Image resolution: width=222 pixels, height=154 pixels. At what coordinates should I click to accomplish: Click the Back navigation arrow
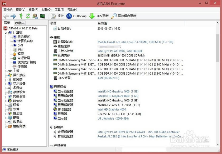point(6,16)
